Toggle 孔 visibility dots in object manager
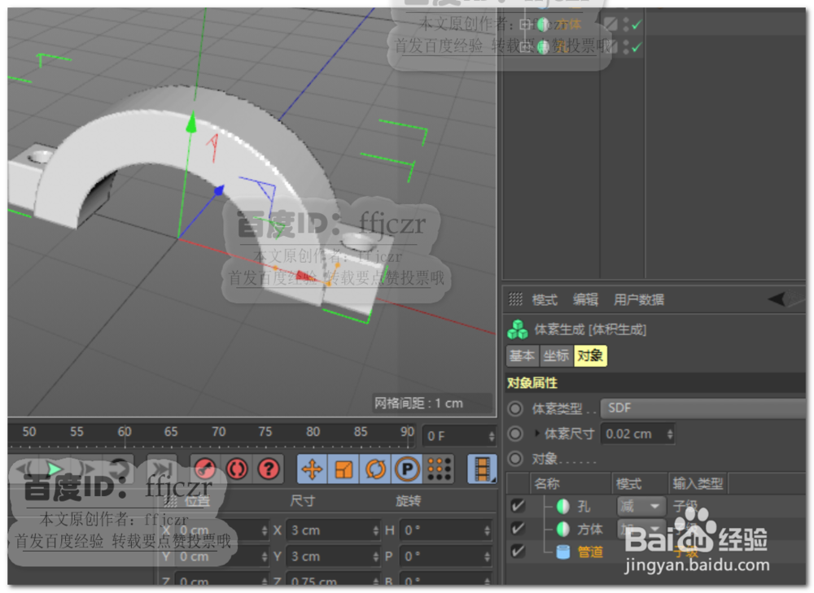Image resolution: width=814 pixels, height=593 pixels. [x=626, y=47]
